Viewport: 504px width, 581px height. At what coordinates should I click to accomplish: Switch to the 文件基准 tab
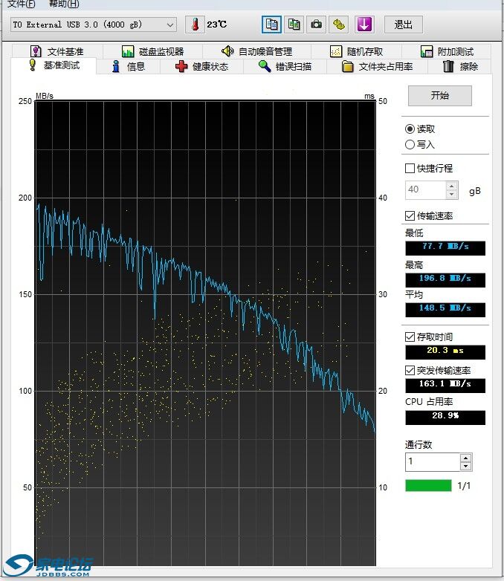tap(57, 51)
